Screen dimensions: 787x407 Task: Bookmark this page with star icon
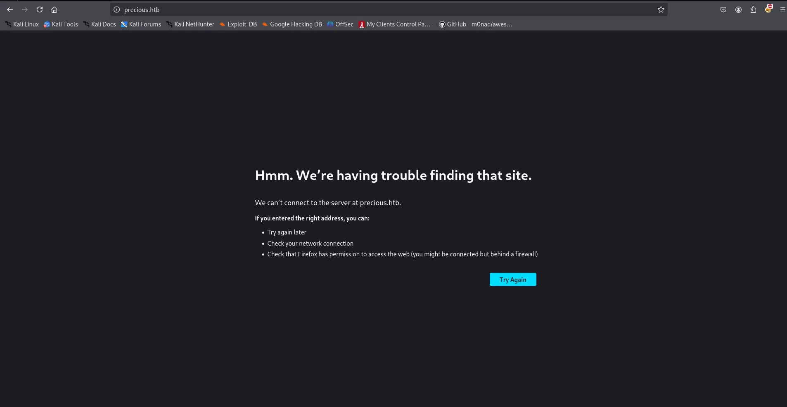tap(661, 9)
